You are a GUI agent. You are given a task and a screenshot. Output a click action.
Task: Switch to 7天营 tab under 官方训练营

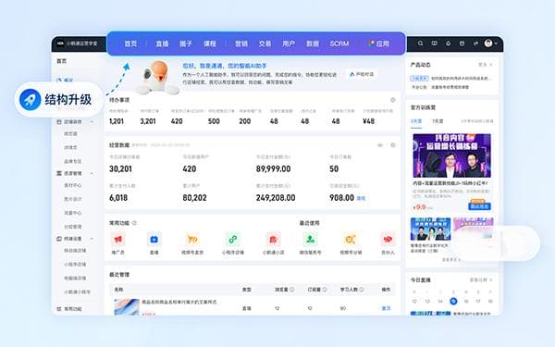point(438,121)
